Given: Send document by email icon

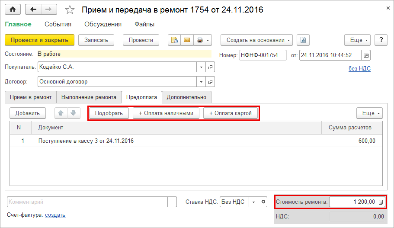Looking at the screenshot, I should pos(187,40).
